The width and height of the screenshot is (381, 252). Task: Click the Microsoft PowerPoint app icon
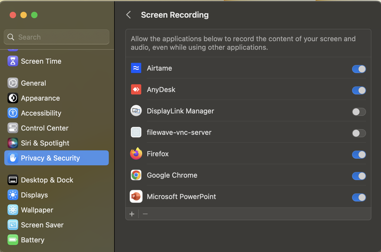[x=136, y=196]
